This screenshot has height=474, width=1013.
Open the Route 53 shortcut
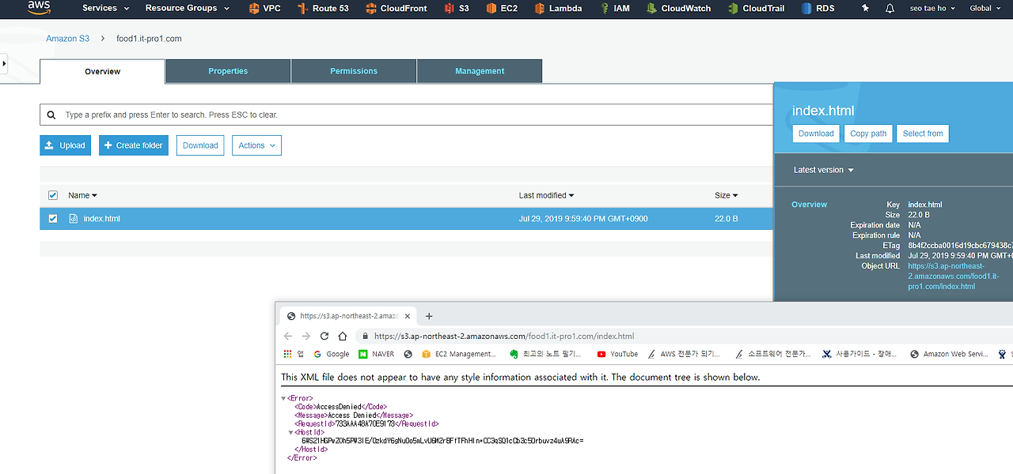click(x=323, y=9)
